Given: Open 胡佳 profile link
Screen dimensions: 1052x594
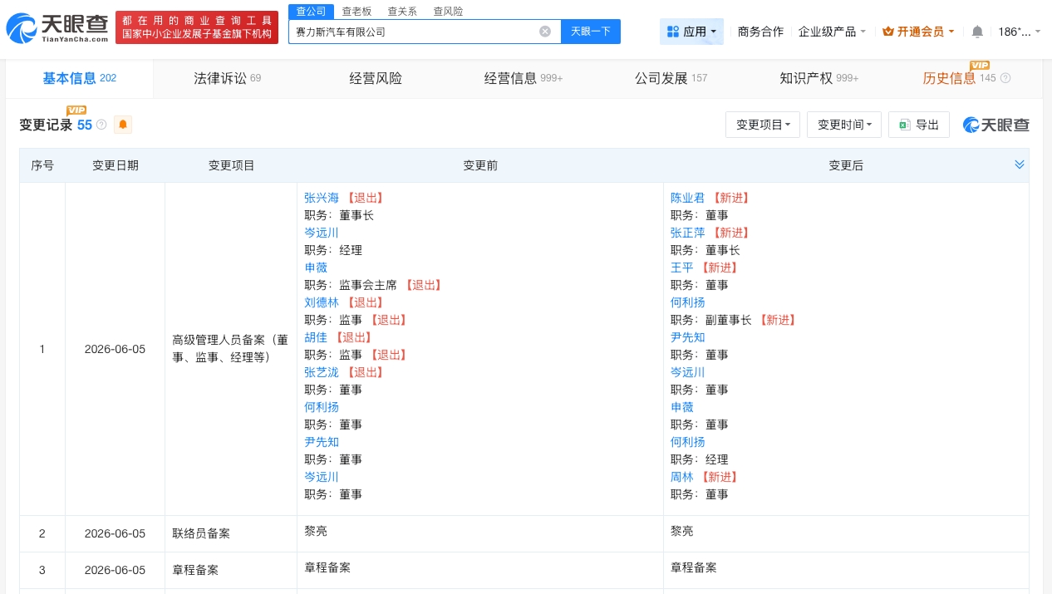Looking at the screenshot, I should [x=316, y=337].
